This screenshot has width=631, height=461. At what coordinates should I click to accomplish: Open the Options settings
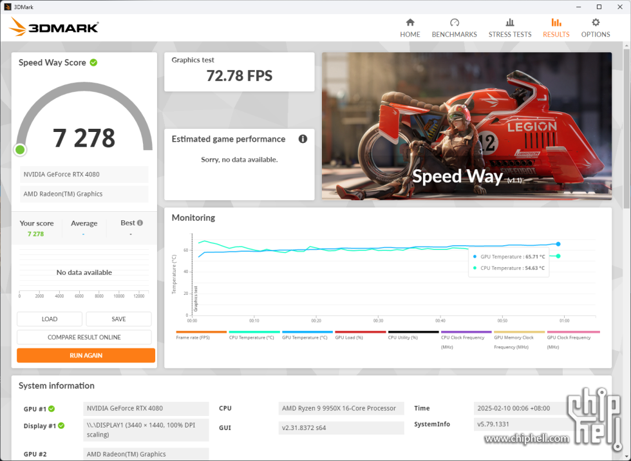click(x=595, y=28)
